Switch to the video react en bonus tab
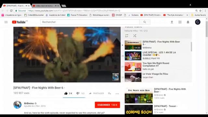The width and height of the screenshot is (208, 117). [46, 6]
